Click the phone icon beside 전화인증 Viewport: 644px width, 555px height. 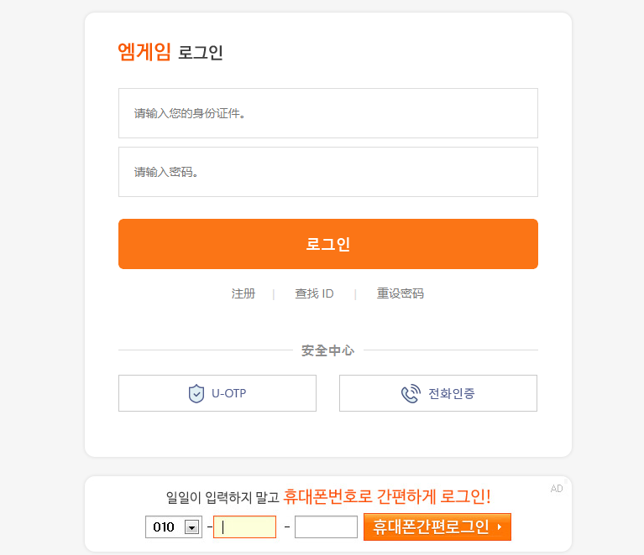click(411, 393)
